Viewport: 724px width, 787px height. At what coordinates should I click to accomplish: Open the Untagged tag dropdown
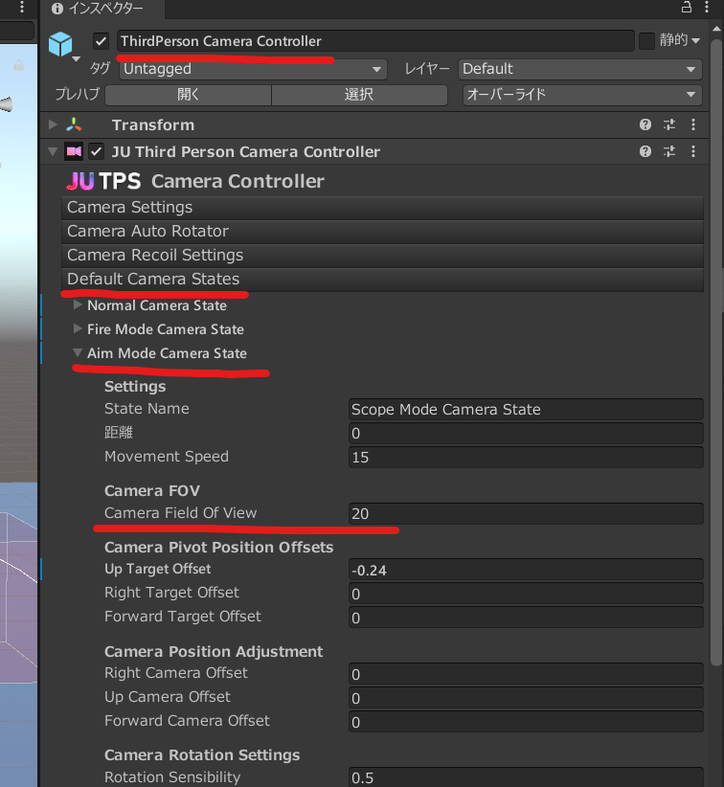(x=251, y=69)
